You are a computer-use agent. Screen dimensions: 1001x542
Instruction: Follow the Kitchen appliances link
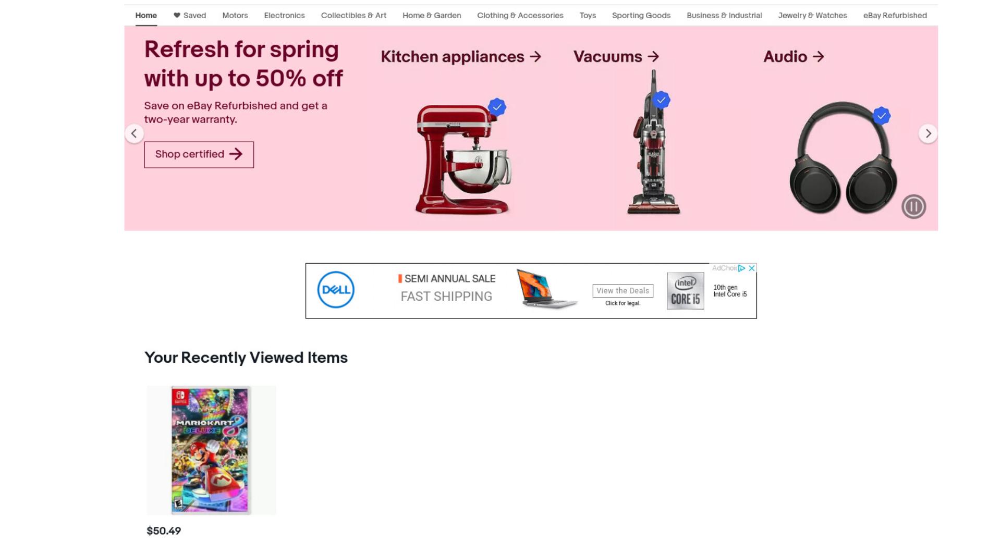coord(461,57)
